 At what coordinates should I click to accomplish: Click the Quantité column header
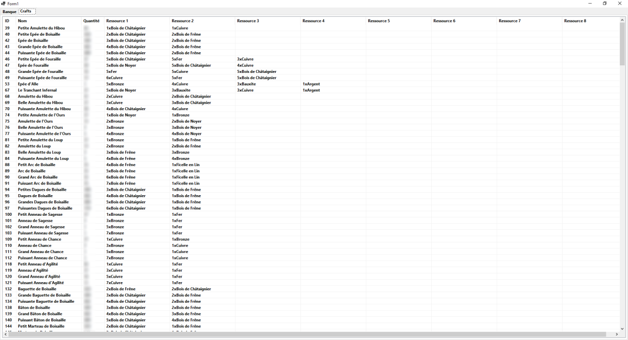click(x=93, y=21)
